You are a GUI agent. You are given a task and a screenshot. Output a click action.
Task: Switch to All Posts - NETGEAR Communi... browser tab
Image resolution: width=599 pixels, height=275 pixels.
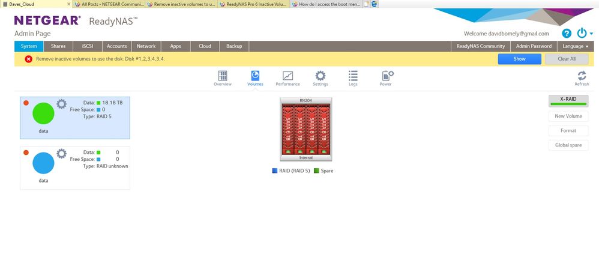(109, 4)
